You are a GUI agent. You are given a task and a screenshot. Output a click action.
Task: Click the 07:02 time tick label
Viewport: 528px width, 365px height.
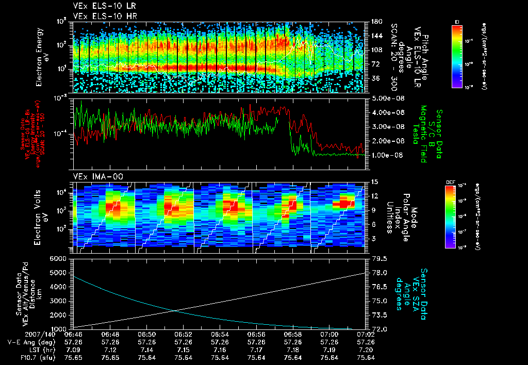tap(366, 335)
